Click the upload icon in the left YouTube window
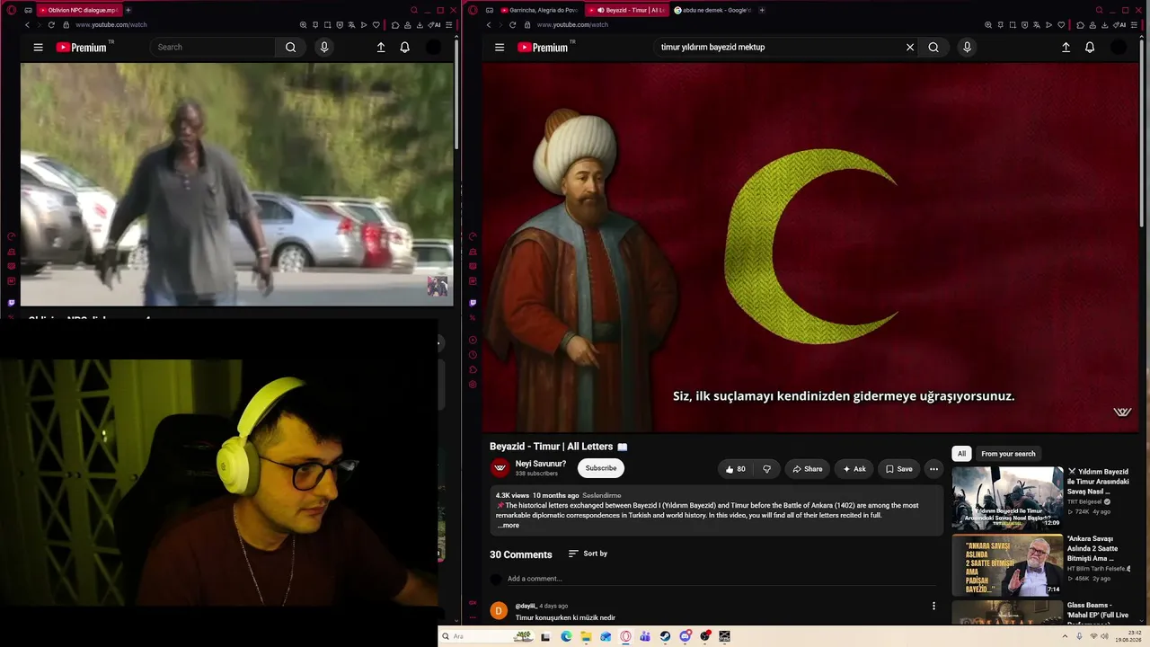Viewport: 1150px width, 647px height. pos(381,48)
